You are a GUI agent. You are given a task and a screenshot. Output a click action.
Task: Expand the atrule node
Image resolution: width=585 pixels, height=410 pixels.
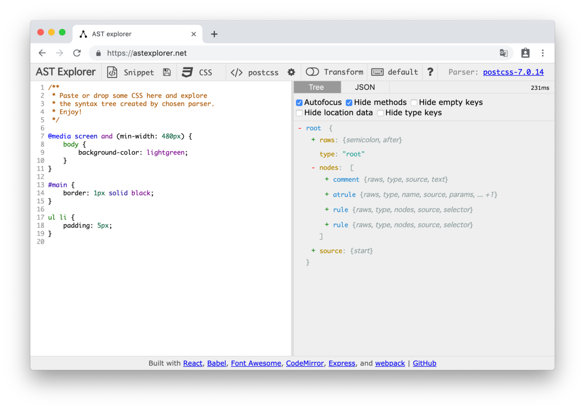click(x=327, y=195)
